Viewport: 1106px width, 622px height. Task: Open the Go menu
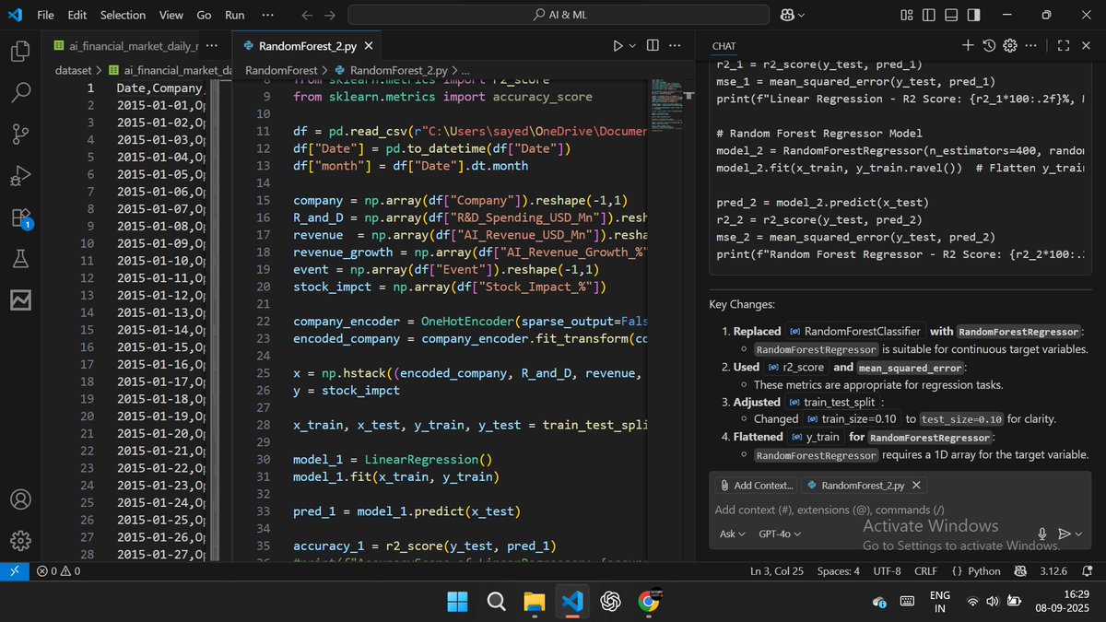pyautogui.click(x=204, y=15)
